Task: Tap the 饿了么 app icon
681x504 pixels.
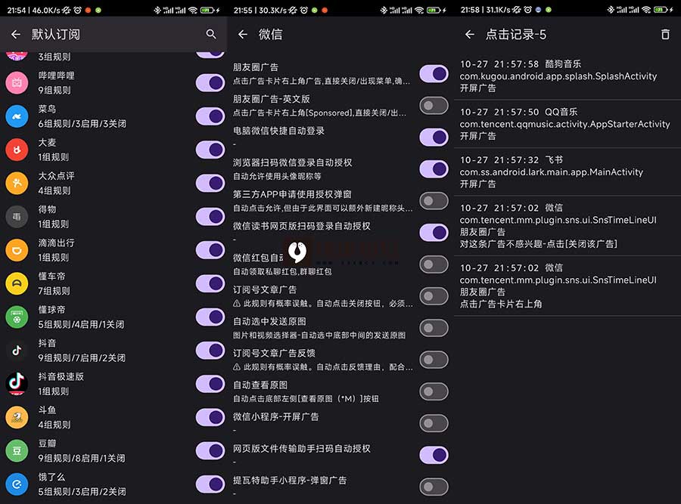Action: [x=17, y=484]
